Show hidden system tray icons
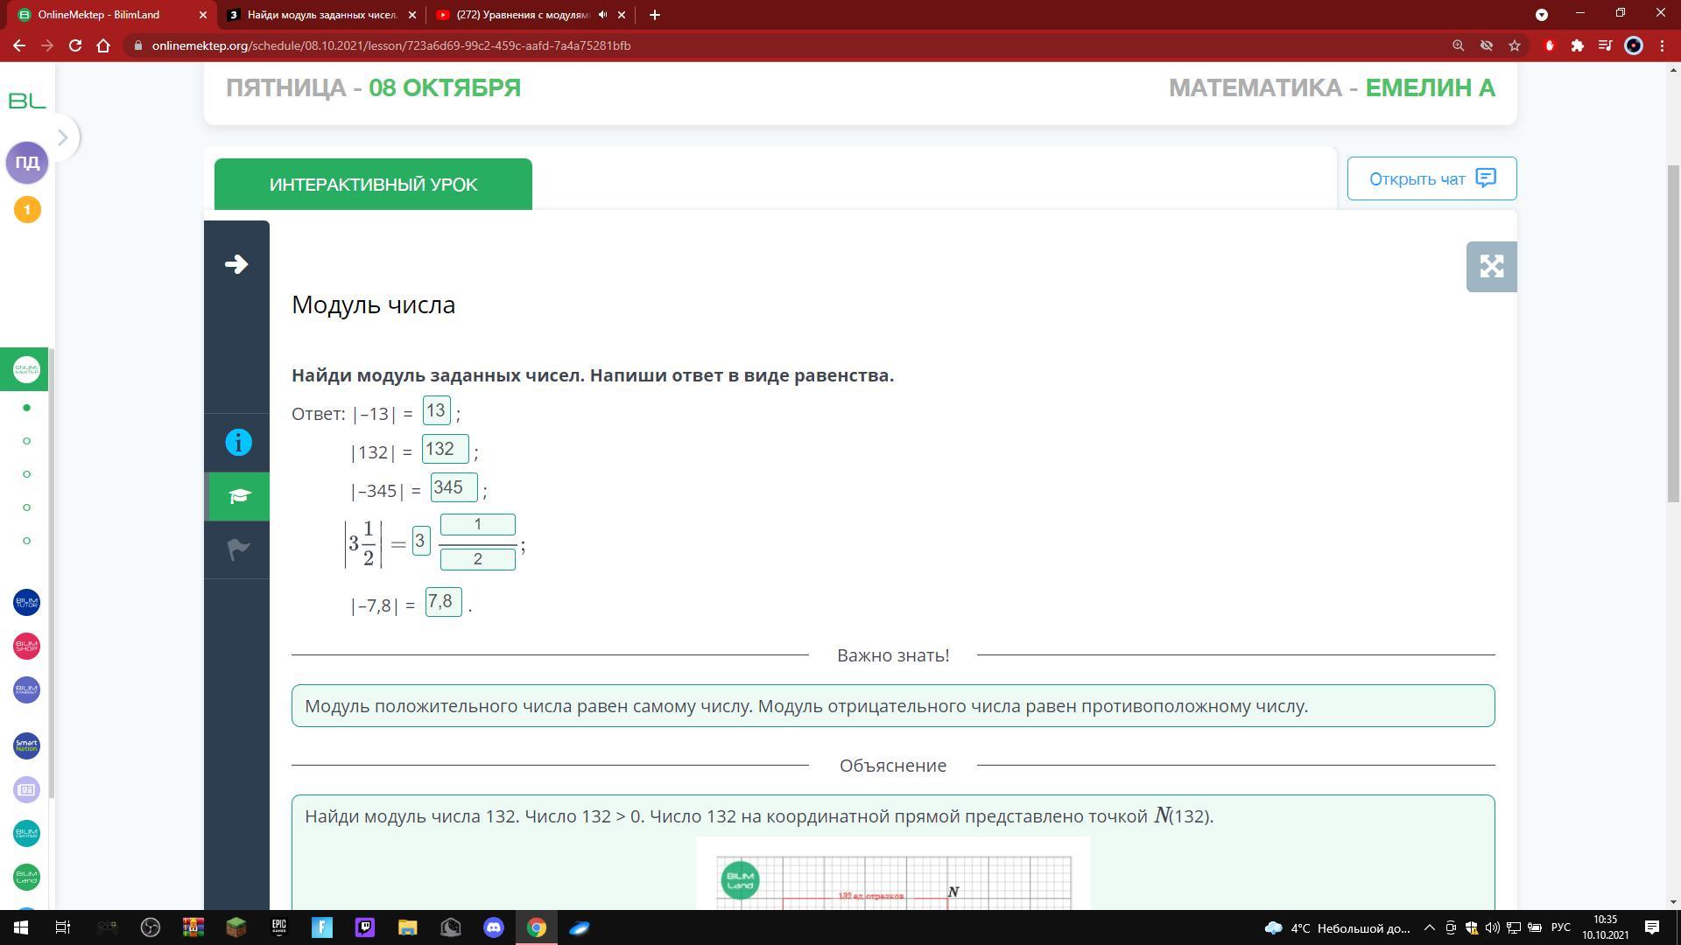The width and height of the screenshot is (1681, 945). [x=1429, y=927]
